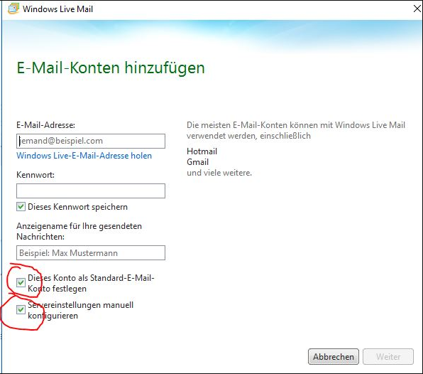Toggle Dieses Kennwort speichern checkbox
The width and height of the screenshot is (423, 374).
coord(21,207)
